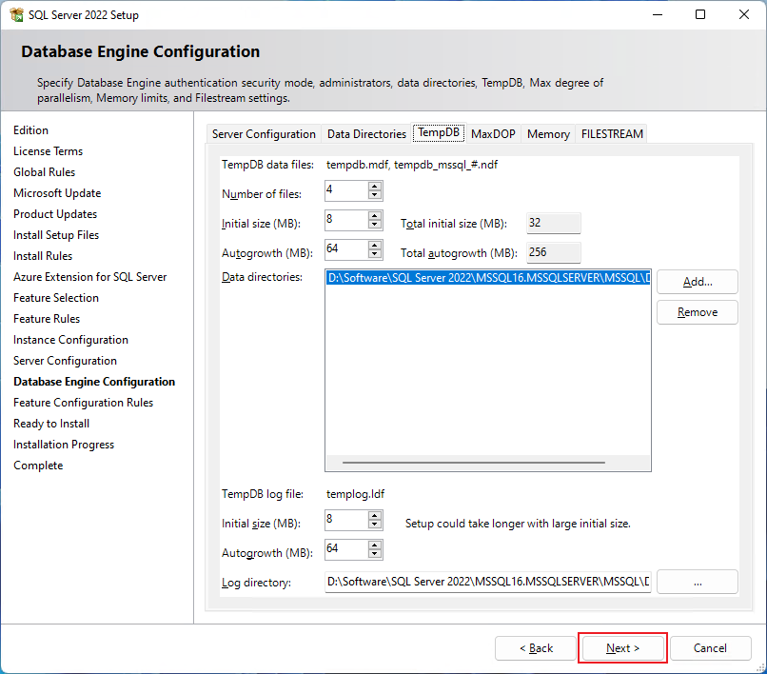Viewport: 767px width, 674px height.
Task: Click the log file Initial size field
Action: (x=346, y=520)
